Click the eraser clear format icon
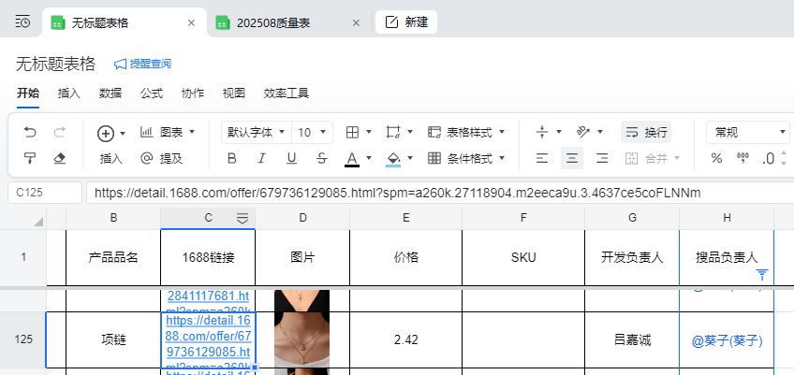The image size is (794, 375). [60, 158]
